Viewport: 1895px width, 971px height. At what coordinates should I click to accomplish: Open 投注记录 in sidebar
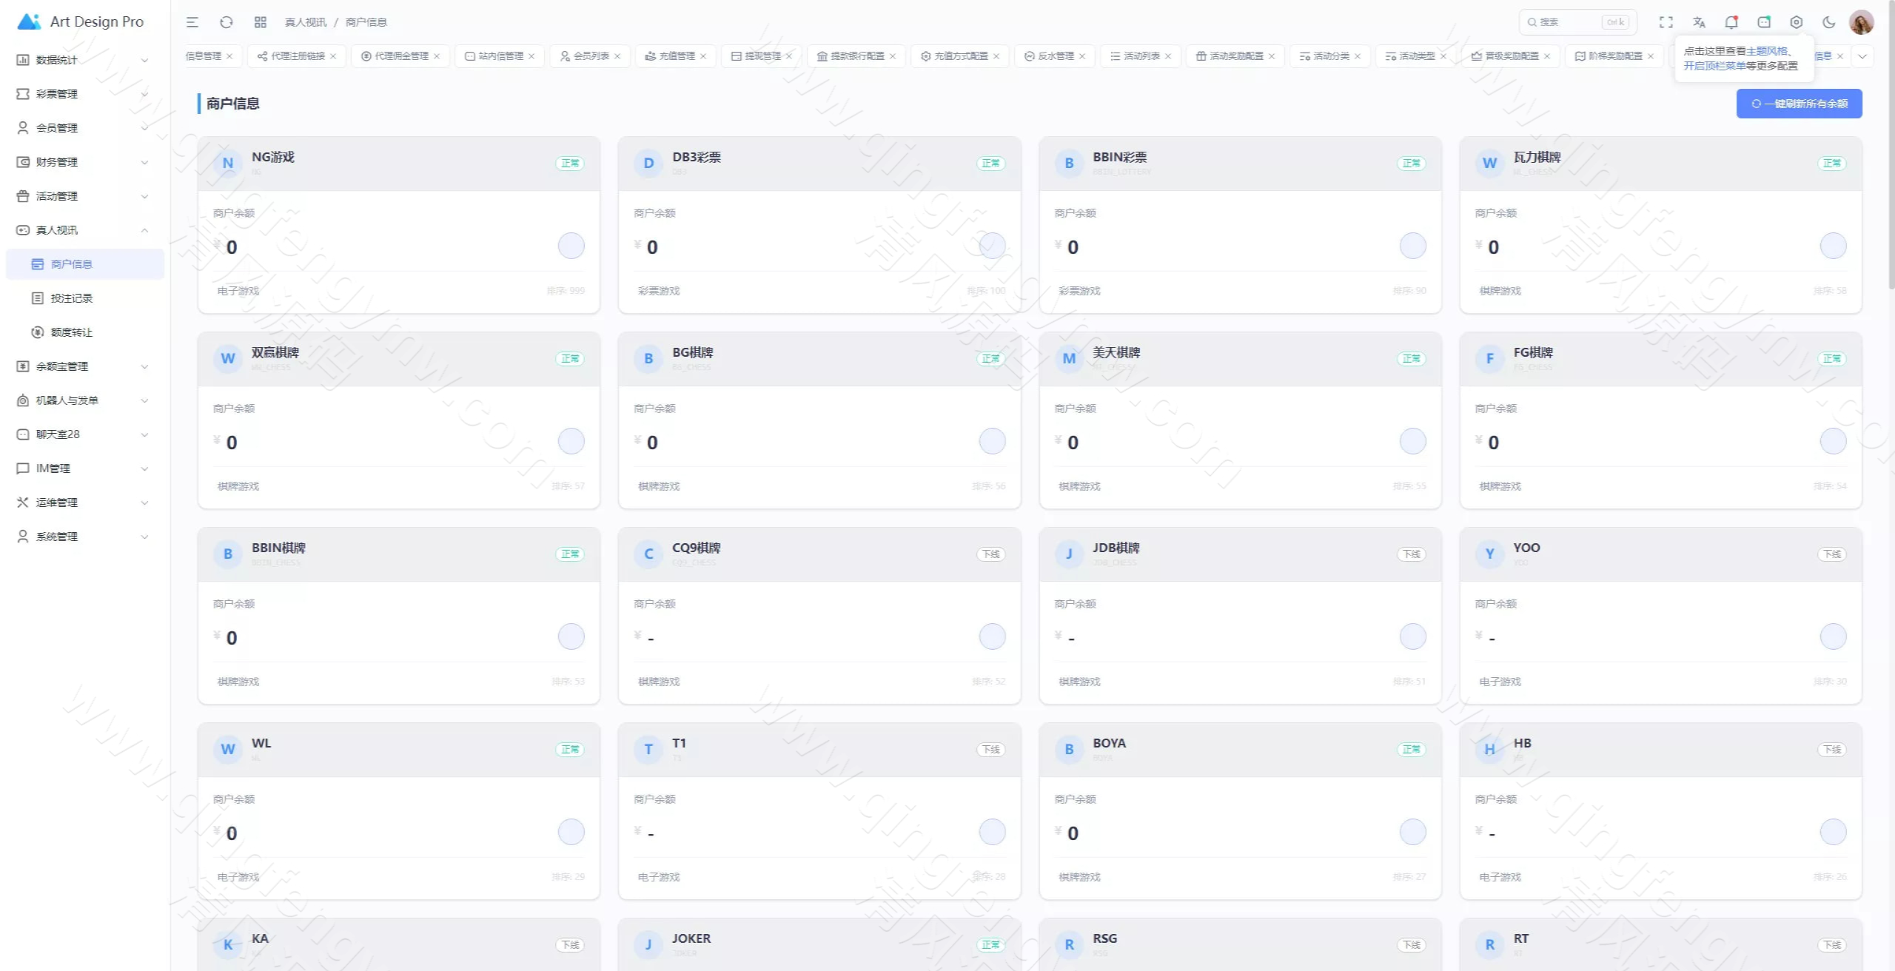72,298
